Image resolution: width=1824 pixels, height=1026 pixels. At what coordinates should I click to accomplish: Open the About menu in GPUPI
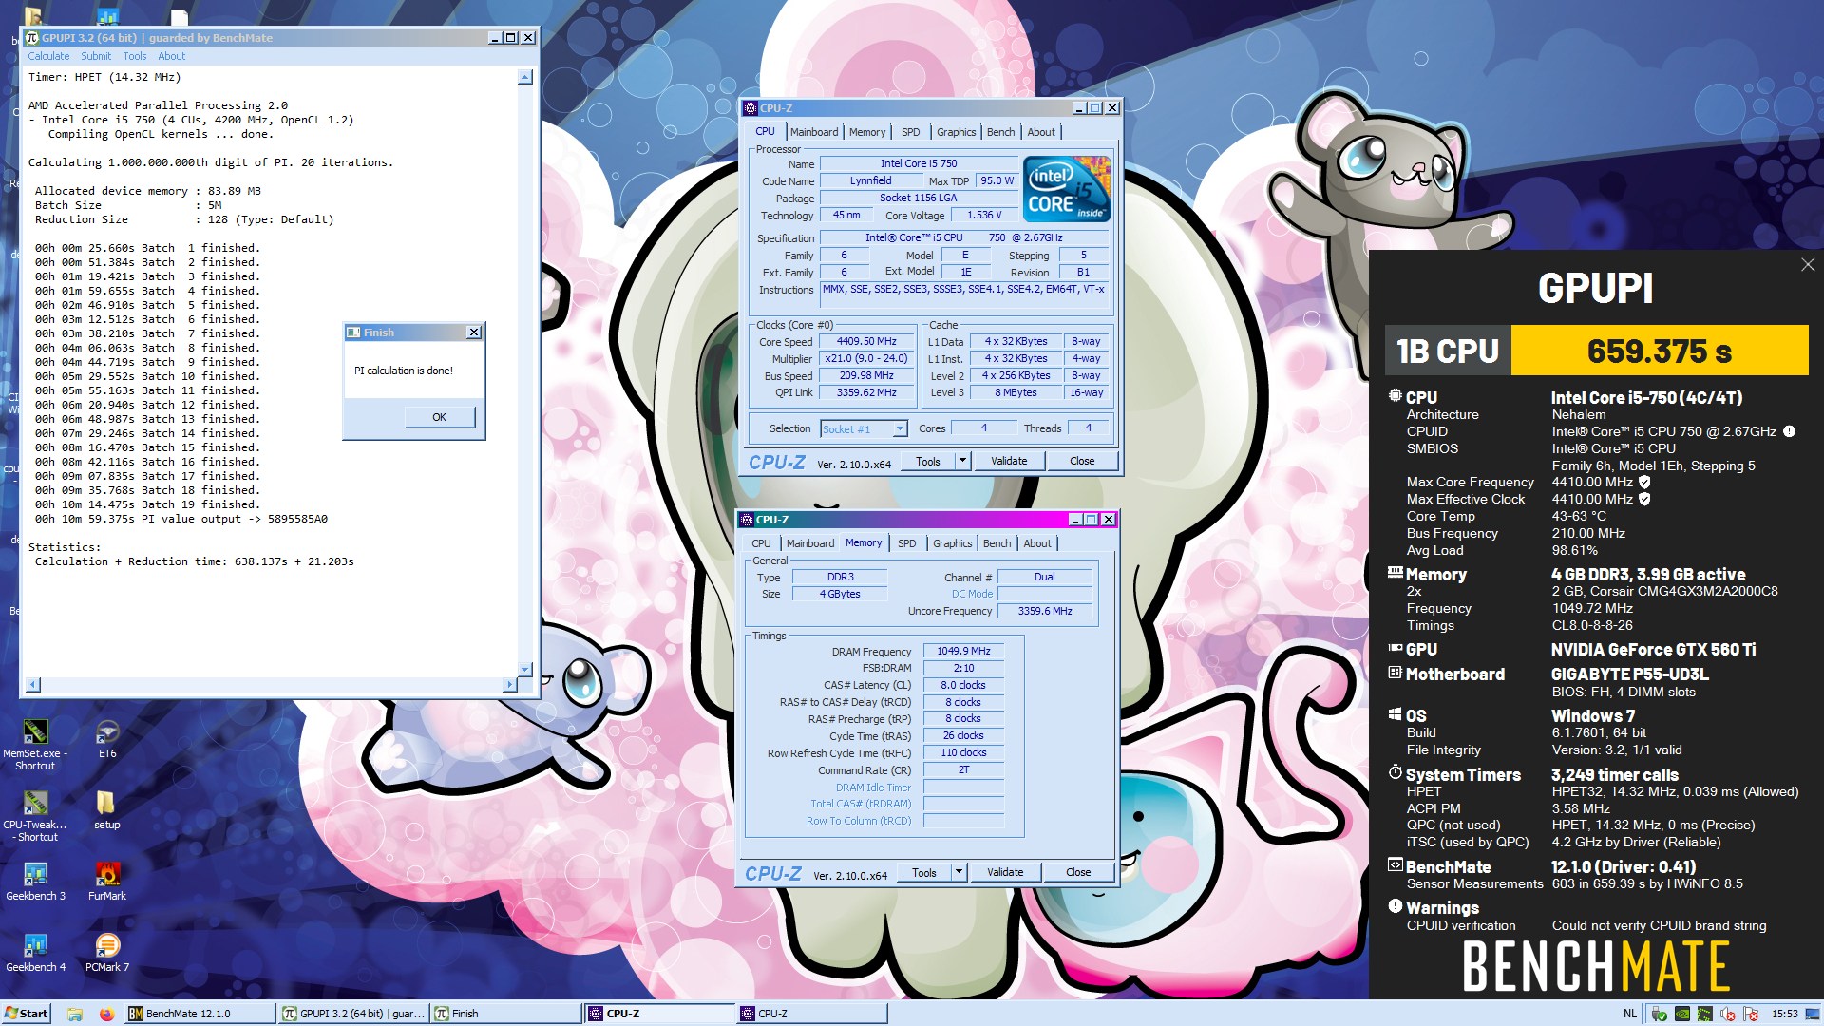click(x=172, y=56)
